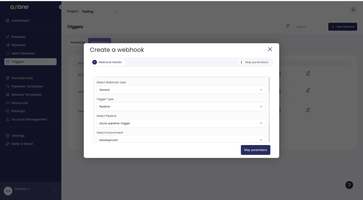Click the Releases branch icon

[x=8, y=37]
